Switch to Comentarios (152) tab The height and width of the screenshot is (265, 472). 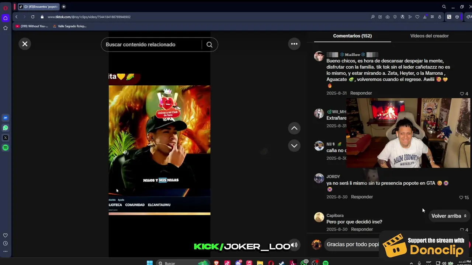point(352,36)
